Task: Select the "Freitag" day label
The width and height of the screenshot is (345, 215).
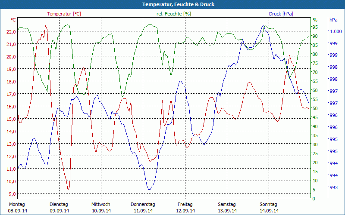Action: (x=185, y=204)
